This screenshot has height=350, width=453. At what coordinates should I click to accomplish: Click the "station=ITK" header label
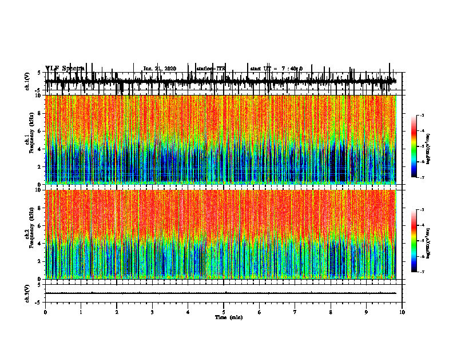211,69
